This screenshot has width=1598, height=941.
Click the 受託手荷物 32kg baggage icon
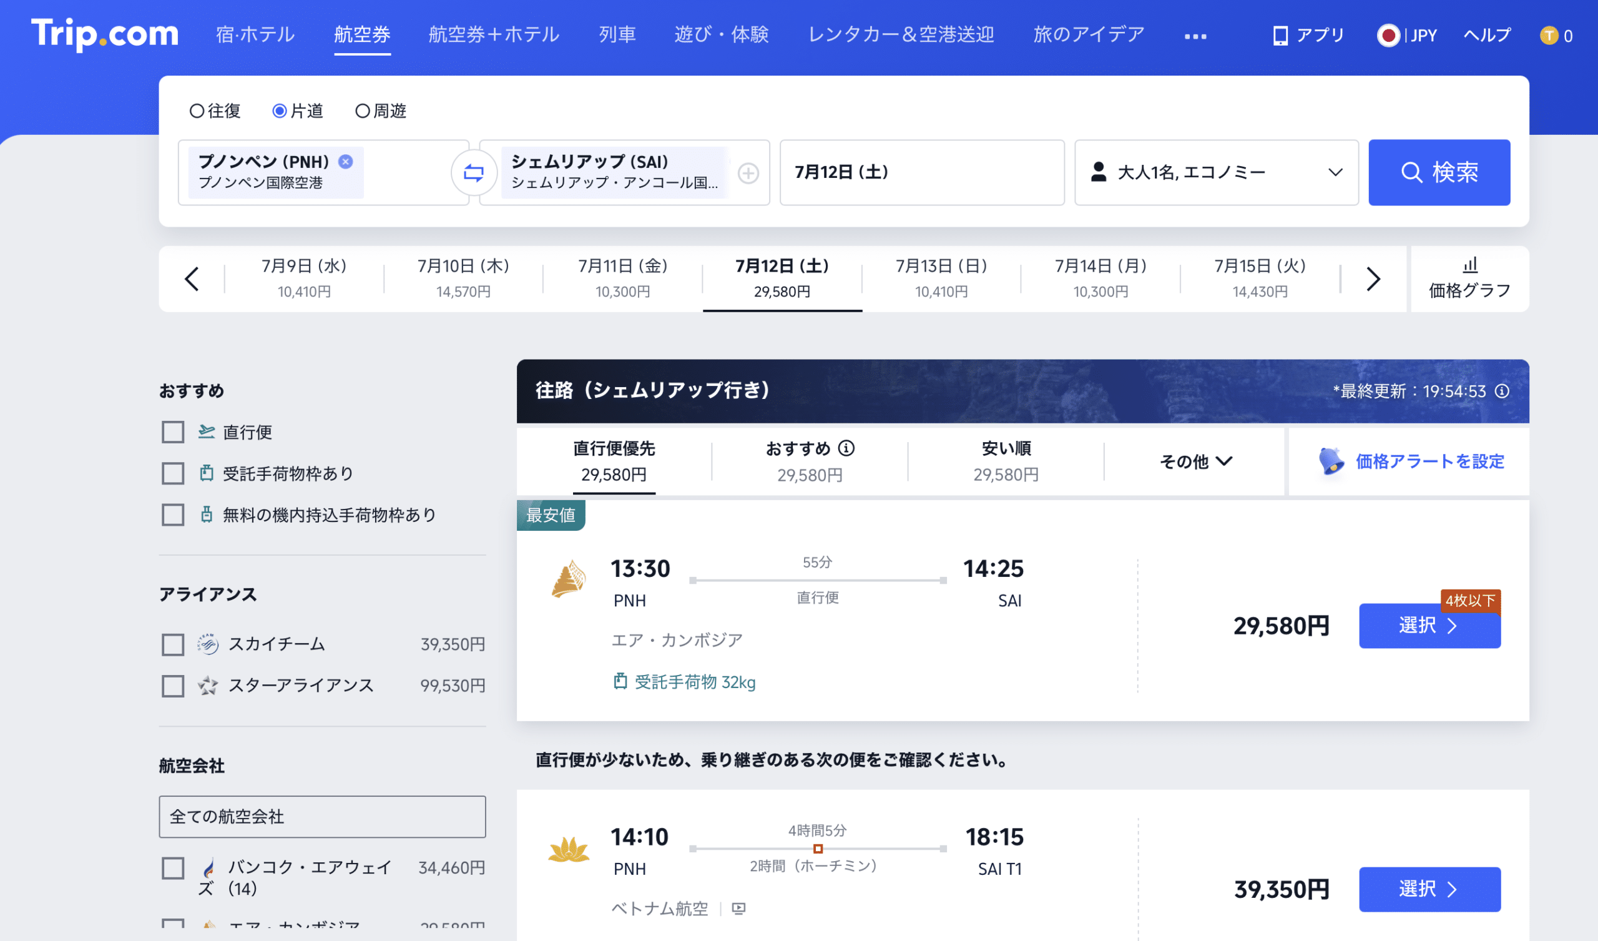620,682
